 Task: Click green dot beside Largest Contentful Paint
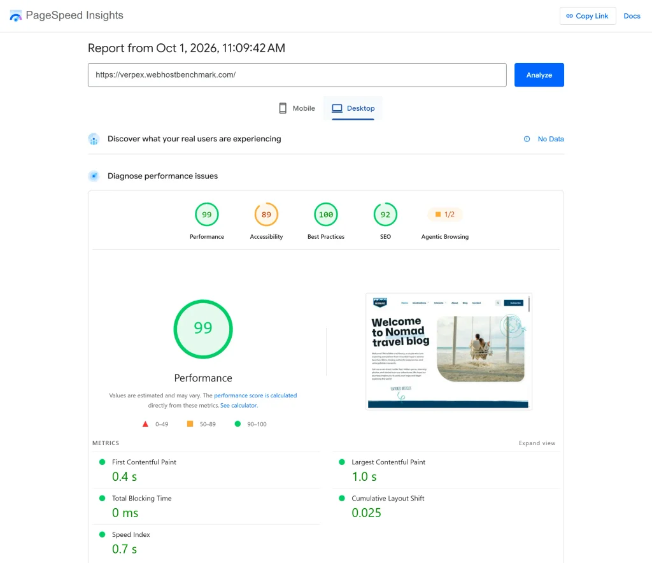[342, 462]
